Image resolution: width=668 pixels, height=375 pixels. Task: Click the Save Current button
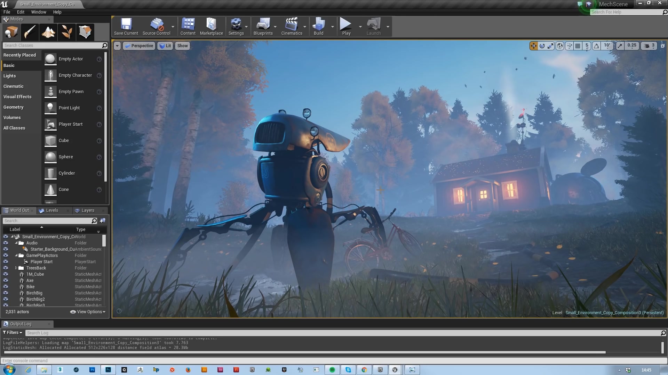tap(126, 26)
